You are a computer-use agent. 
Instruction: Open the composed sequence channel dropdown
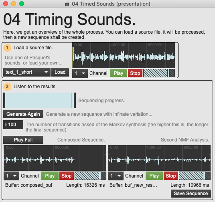pyautogui.click(x=11, y=176)
